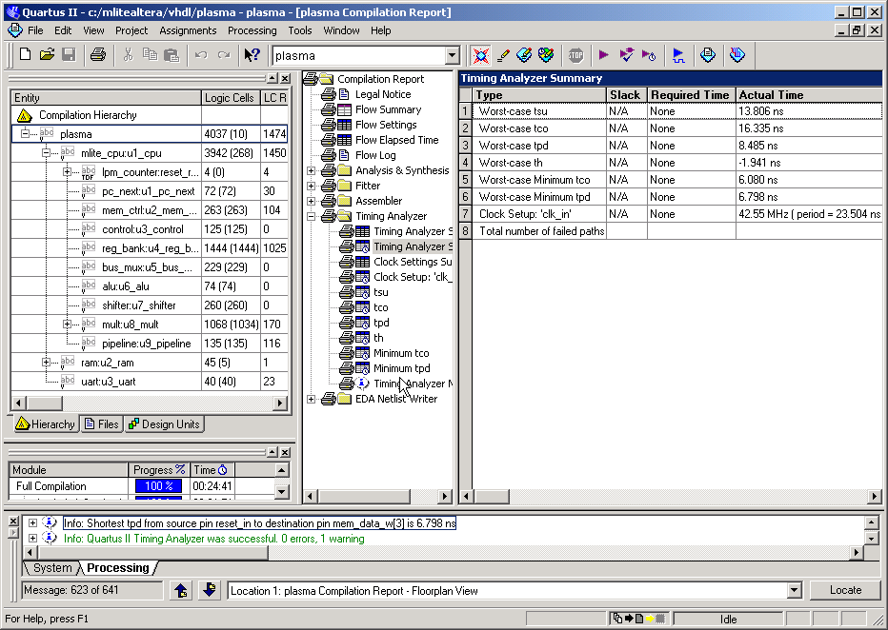Viewport: 888px width, 630px height.
Task: Click the Cut scissors icon
Action: (x=128, y=55)
